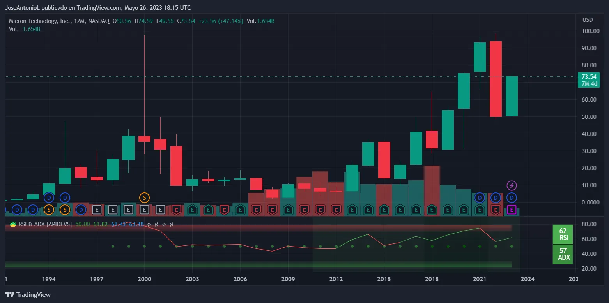609x303 pixels.
Task: Click the orange "S" split badge near 2000
Action: click(x=144, y=198)
